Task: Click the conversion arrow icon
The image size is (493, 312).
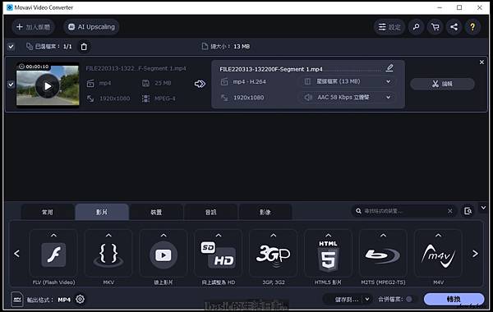Action: (200, 84)
